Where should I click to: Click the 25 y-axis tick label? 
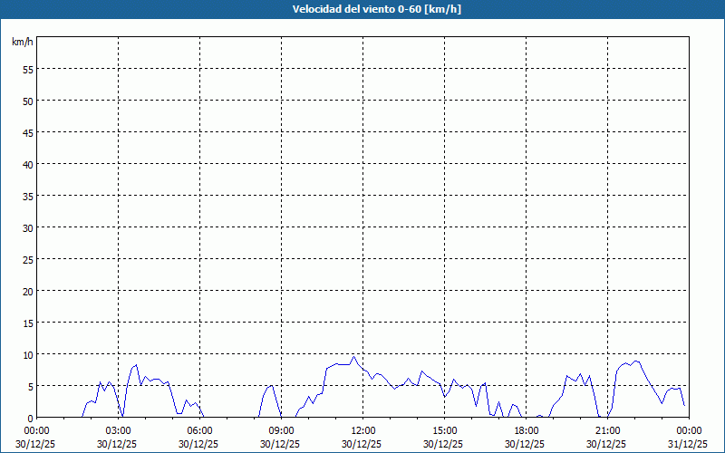(x=27, y=259)
